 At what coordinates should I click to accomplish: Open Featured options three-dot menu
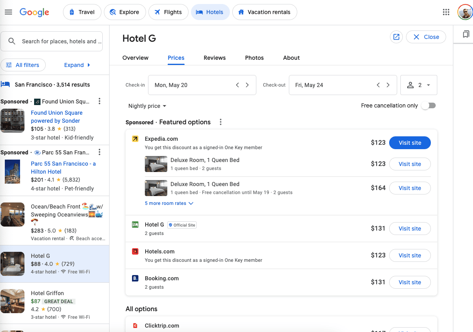tap(220, 122)
